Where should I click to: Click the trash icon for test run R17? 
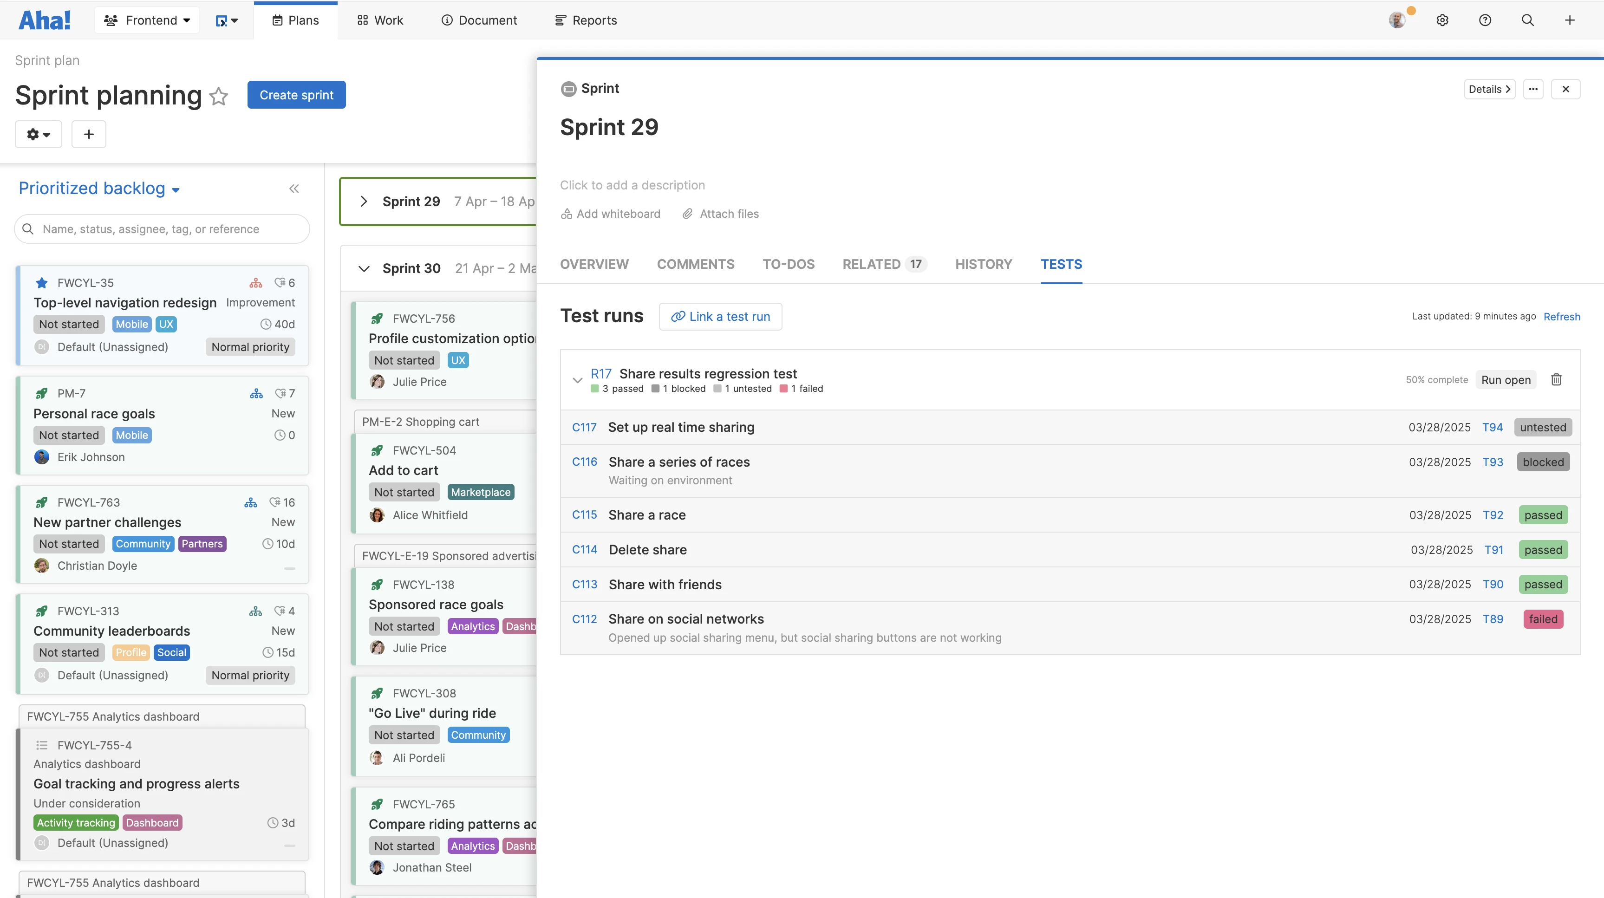1556,379
